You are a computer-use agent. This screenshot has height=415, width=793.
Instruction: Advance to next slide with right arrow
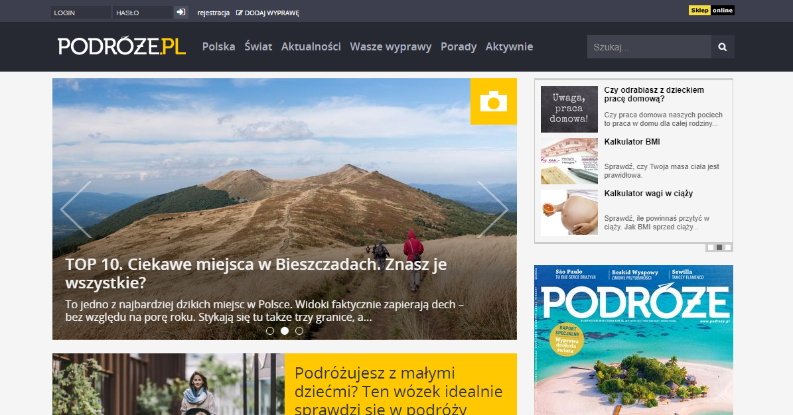pos(492,209)
